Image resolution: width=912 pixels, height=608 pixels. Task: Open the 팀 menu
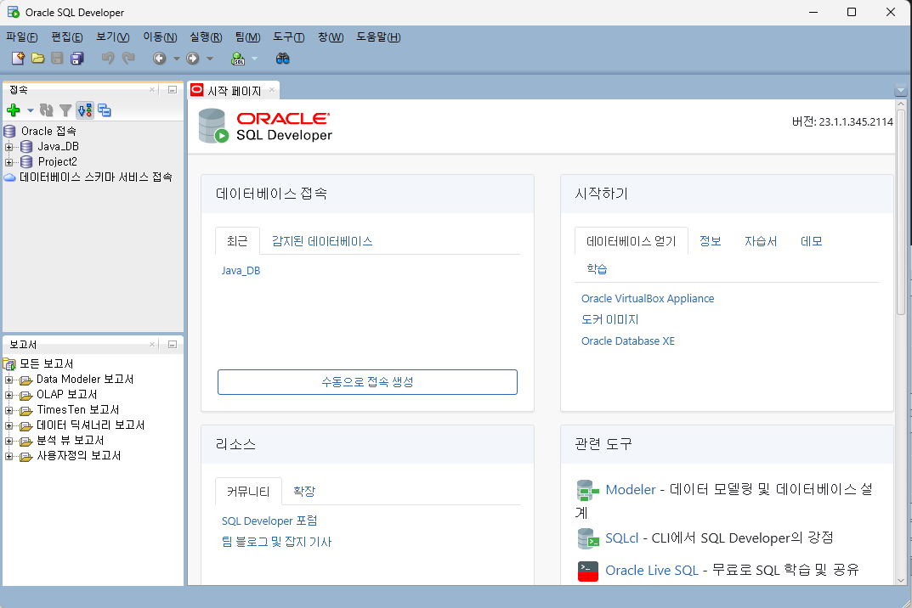[x=247, y=37]
